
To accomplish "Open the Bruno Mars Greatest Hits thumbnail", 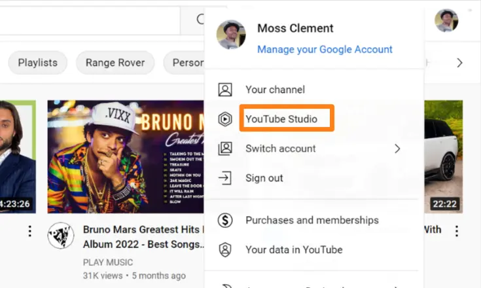I will click(x=126, y=156).
